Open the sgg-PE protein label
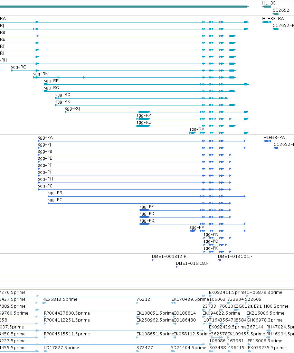This screenshot has height=353, width=294. point(45,158)
